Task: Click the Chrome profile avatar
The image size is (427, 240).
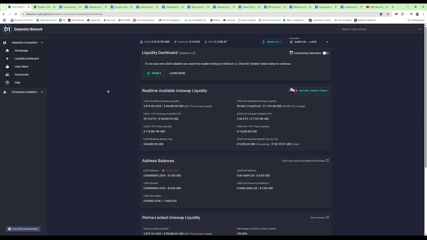Action: [x=417, y=14]
